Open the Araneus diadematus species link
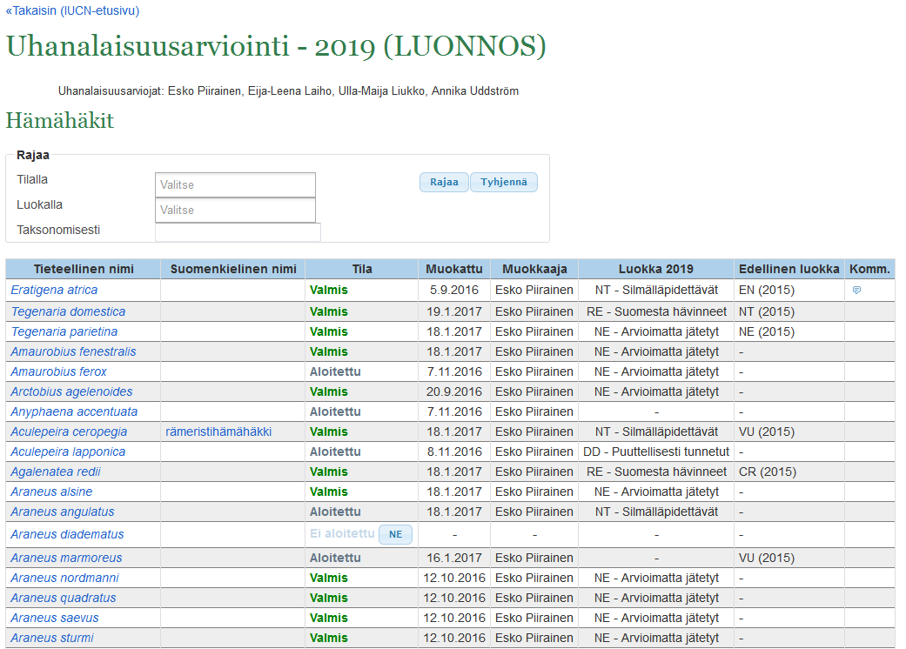 pyautogui.click(x=67, y=535)
